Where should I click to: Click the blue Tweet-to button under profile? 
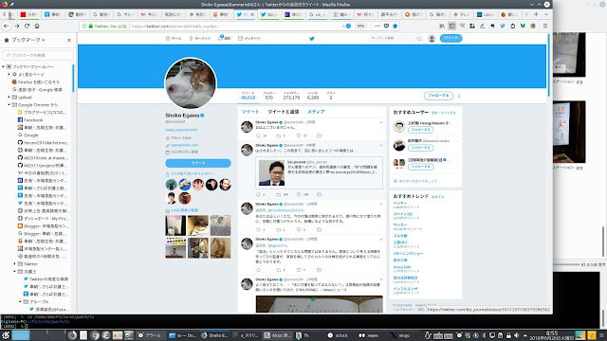(198, 163)
